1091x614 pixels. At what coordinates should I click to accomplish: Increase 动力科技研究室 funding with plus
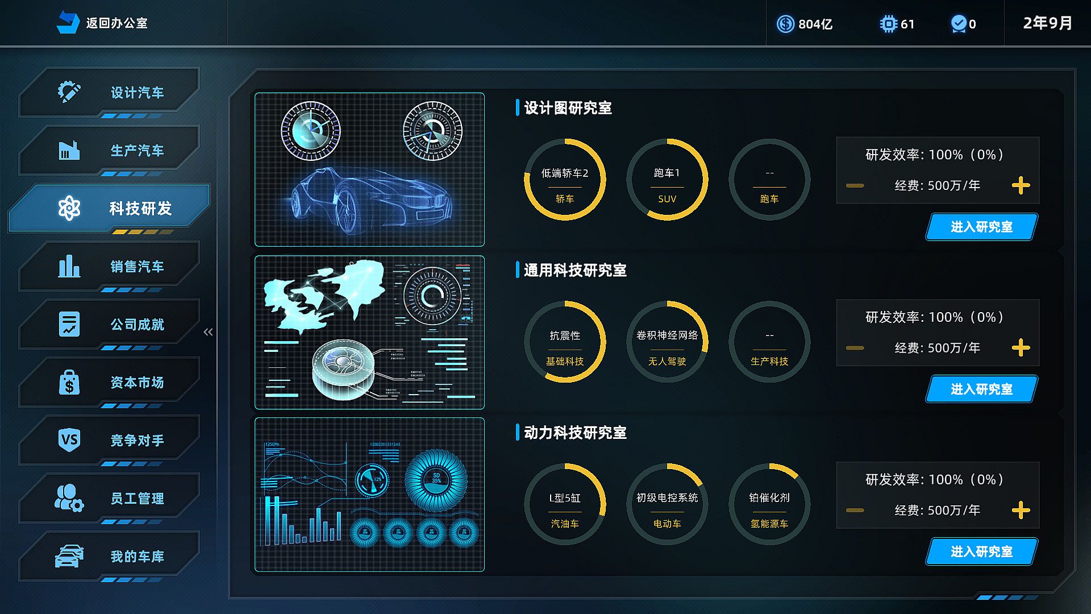coord(1021,510)
